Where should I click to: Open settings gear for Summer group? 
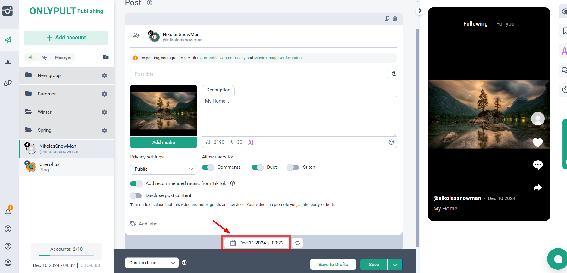105,94
